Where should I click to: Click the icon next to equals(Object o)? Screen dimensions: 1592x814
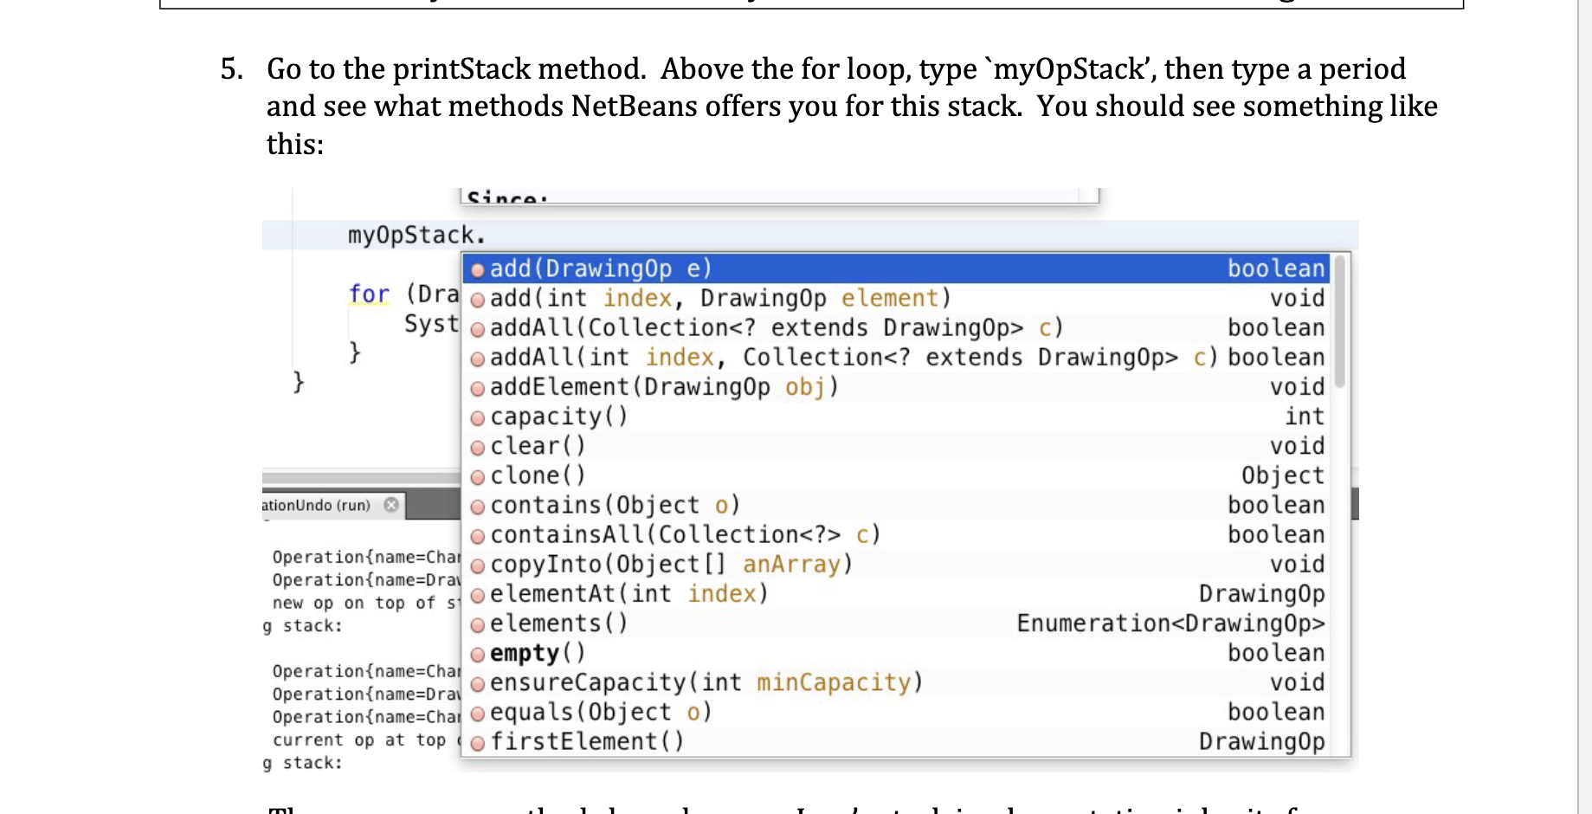(478, 712)
